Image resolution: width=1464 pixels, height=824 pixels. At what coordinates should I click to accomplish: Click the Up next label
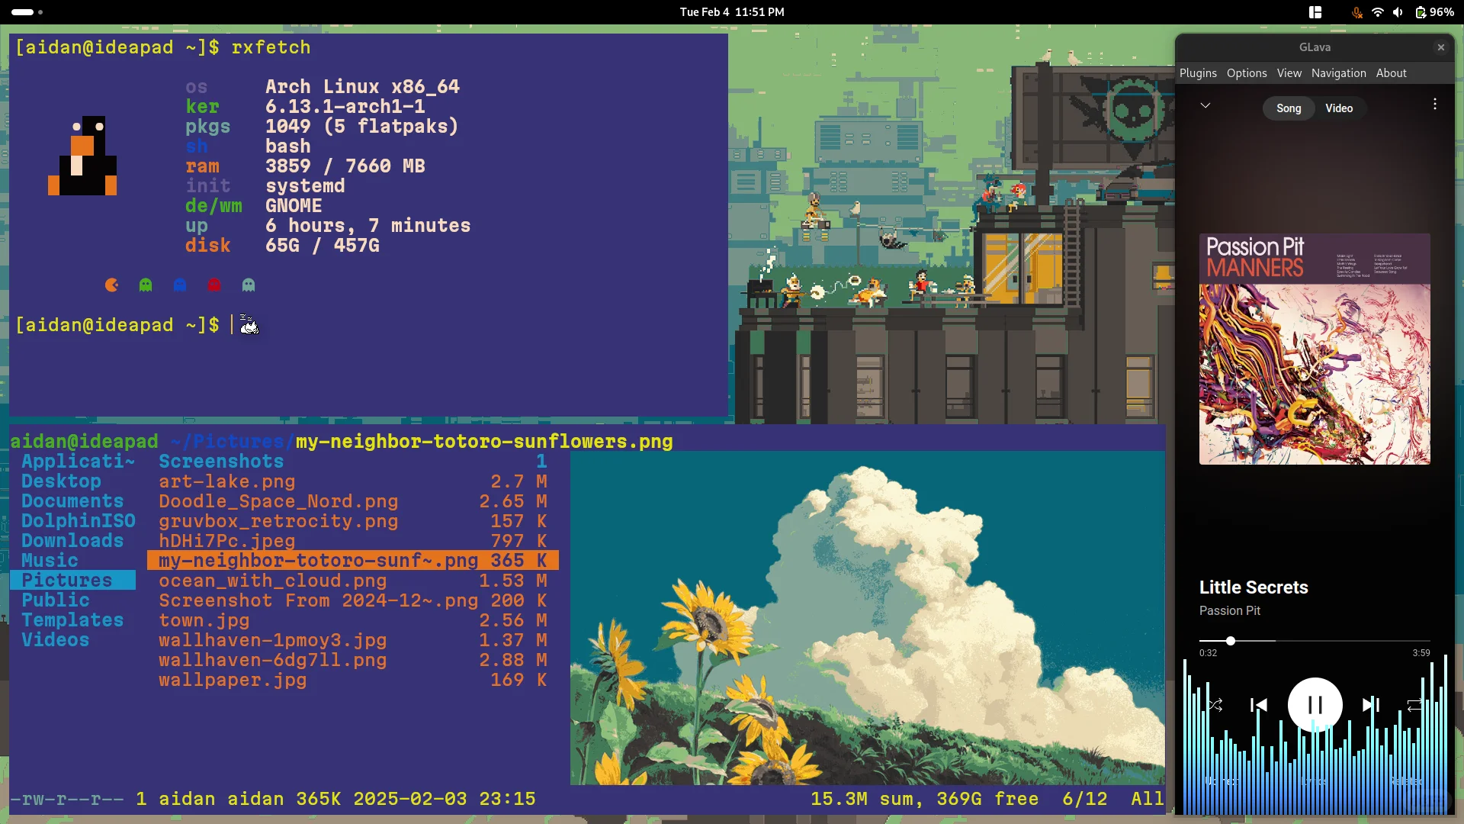pyautogui.click(x=1222, y=781)
